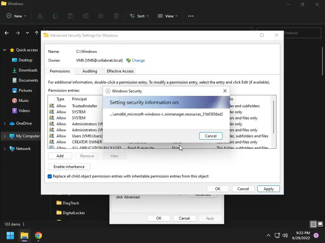Open the Sort dropdown menu
Image resolution: width=325 pixels, height=243 pixels.
pos(139,16)
